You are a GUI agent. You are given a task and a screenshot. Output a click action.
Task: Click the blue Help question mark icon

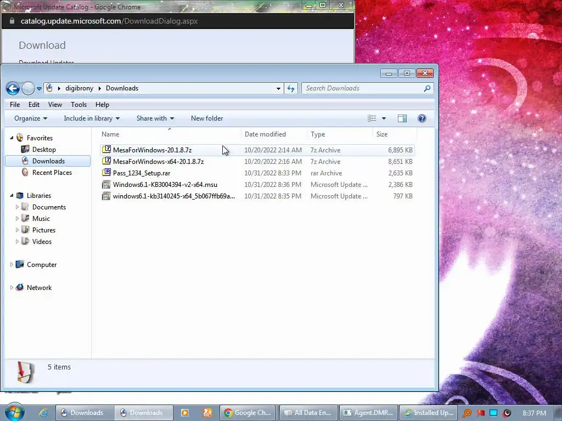422,118
